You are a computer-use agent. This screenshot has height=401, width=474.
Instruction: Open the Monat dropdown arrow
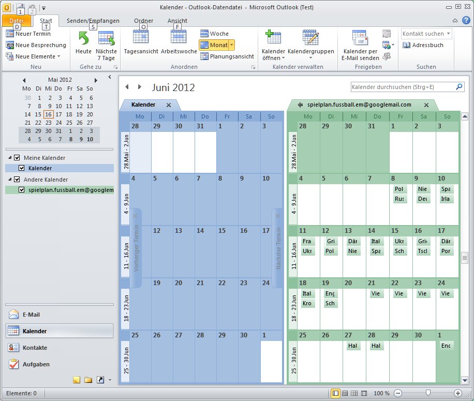tap(231, 45)
